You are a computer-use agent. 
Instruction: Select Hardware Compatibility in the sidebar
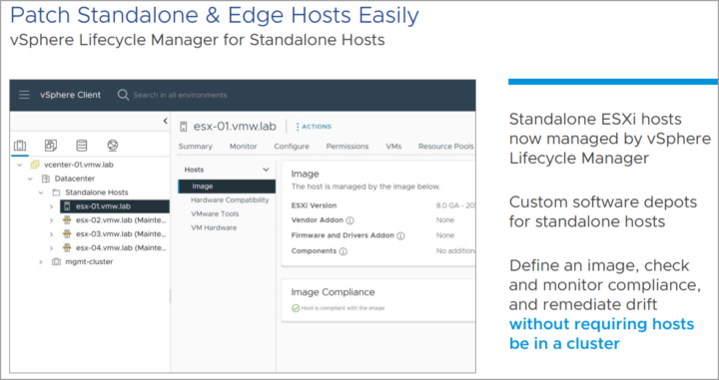click(230, 200)
